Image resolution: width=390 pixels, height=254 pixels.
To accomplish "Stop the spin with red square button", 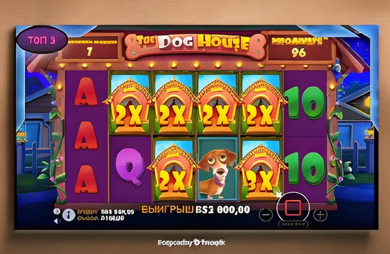I will [x=293, y=208].
